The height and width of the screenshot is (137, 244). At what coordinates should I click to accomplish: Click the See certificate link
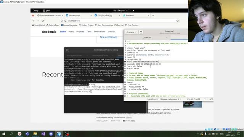[x=108, y=37]
